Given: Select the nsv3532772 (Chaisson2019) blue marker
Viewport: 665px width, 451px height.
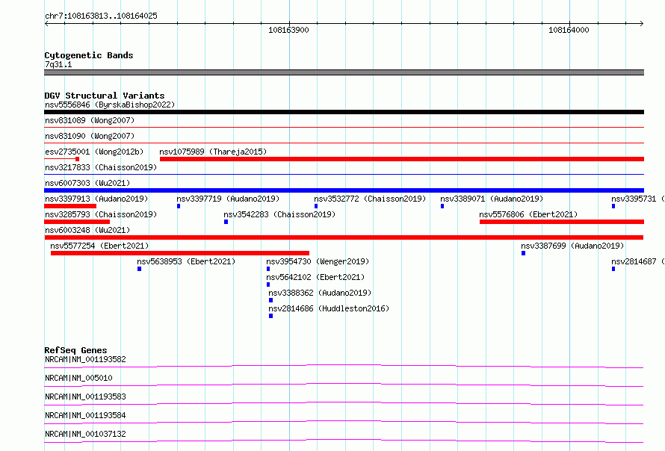Looking at the screenshot, I should click(316, 206).
